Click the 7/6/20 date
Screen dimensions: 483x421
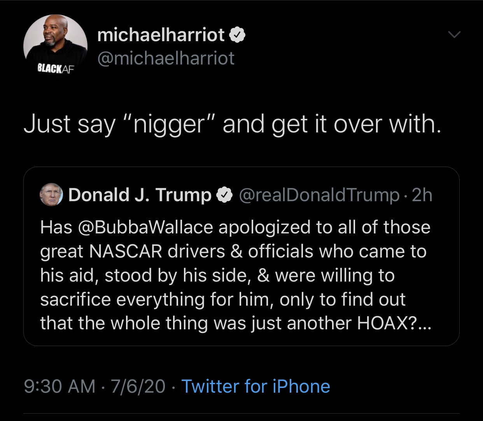138,386
